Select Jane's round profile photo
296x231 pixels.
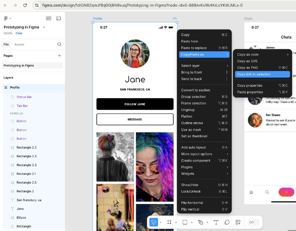click(135, 54)
